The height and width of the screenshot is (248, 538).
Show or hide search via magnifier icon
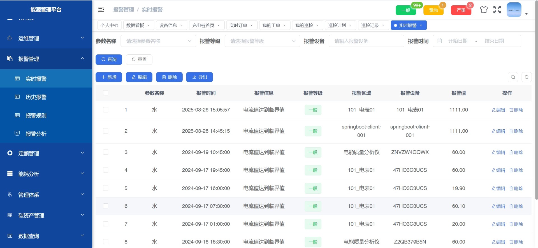tap(513, 77)
